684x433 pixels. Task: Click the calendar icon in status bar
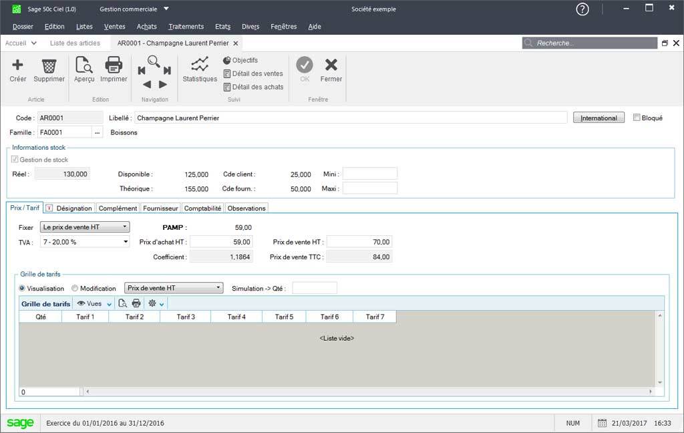pyautogui.click(x=602, y=423)
